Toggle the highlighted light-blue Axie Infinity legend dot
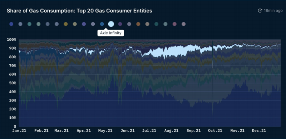The height and width of the screenshot is (139, 286). [111, 24]
